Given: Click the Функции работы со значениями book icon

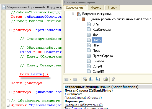Looking at the screenshot, I should tap(84, 19).
